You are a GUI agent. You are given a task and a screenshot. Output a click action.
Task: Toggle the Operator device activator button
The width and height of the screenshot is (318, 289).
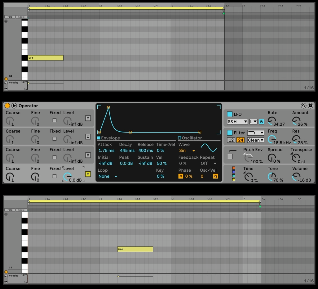click(x=7, y=106)
